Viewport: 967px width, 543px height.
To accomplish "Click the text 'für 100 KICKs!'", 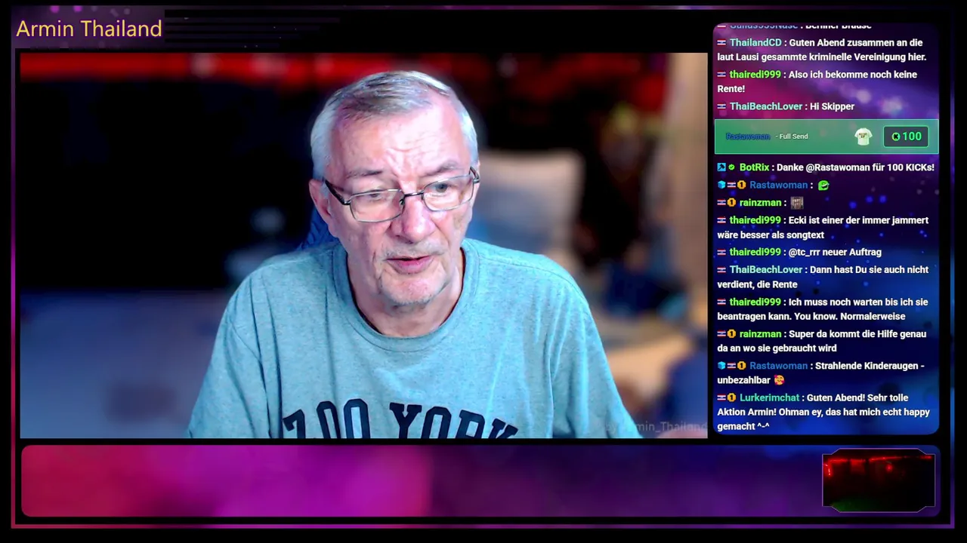I will (x=903, y=167).
